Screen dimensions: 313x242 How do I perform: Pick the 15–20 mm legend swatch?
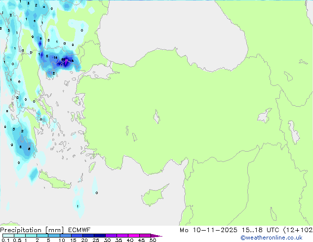(77, 236)
